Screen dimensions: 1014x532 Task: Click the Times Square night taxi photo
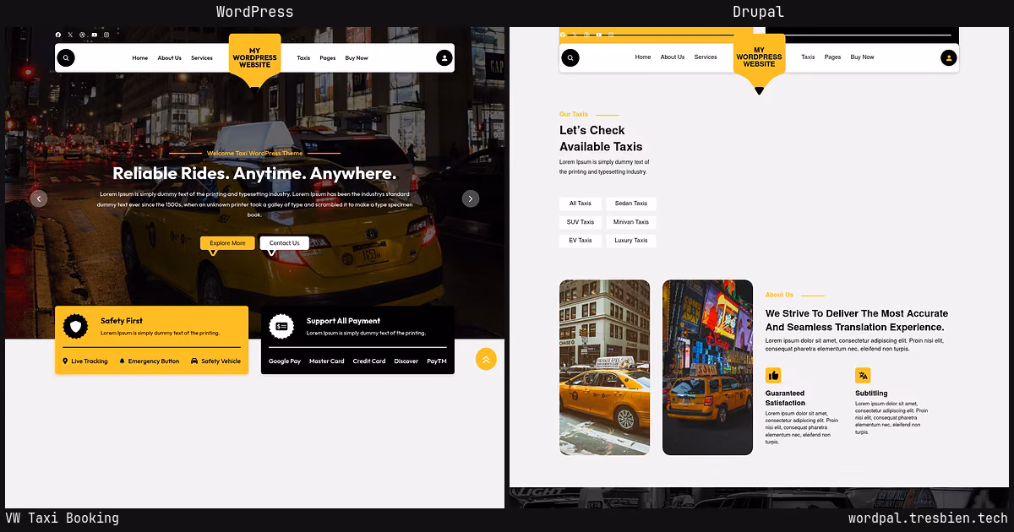pos(707,367)
